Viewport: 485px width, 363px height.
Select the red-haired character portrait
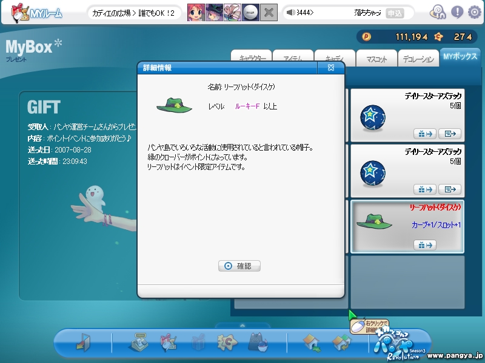pos(196,13)
